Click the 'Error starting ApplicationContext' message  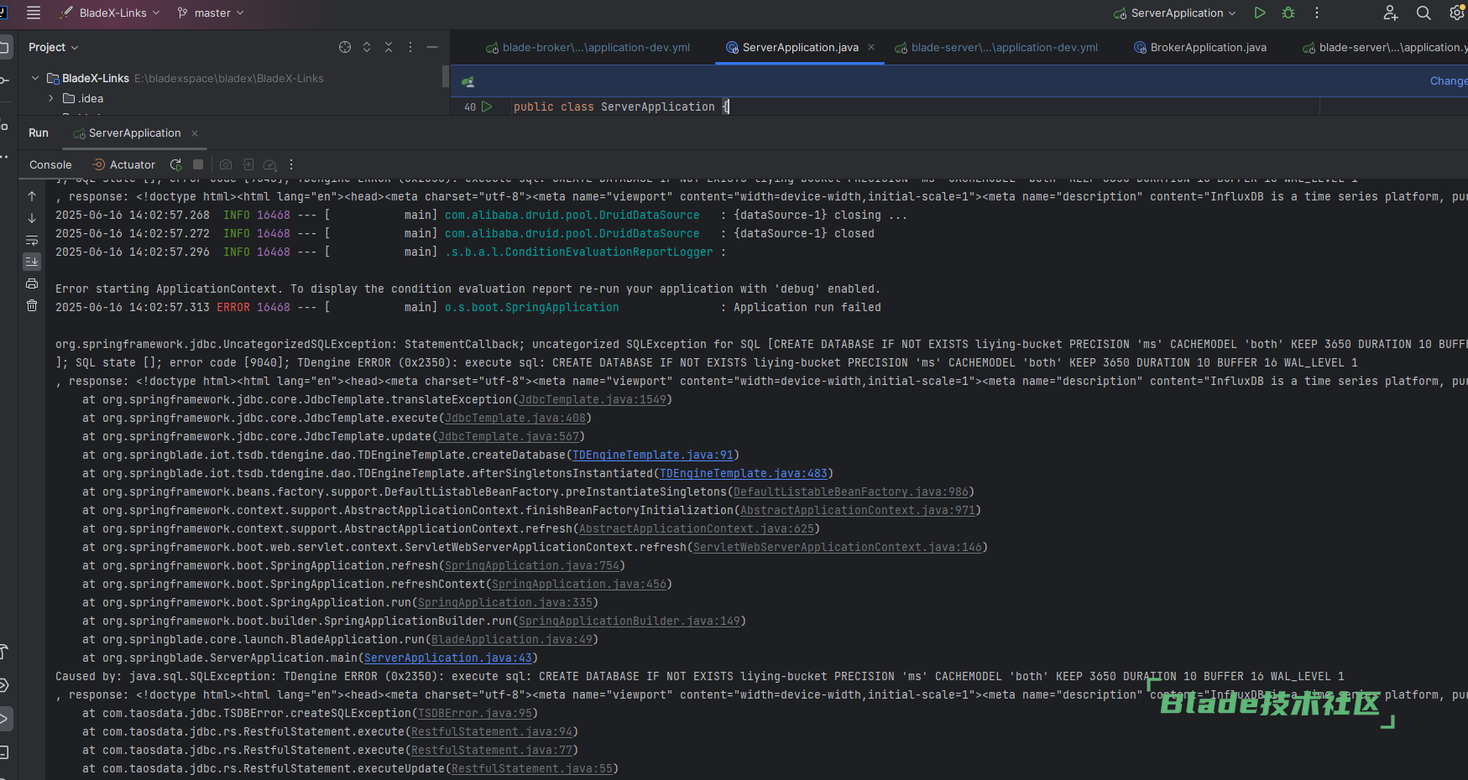click(x=468, y=289)
